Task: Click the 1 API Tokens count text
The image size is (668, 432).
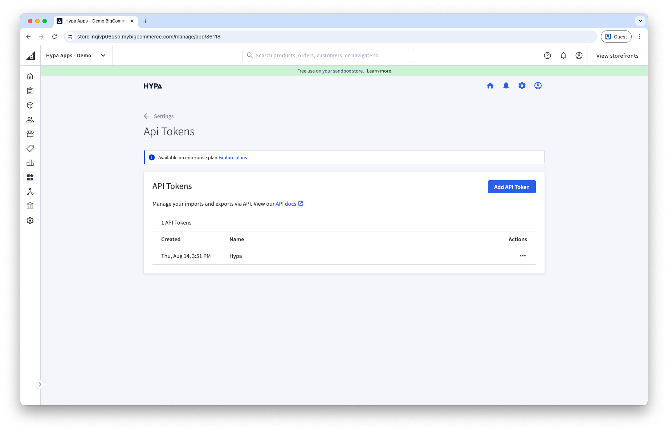Action: click(176, 223)
